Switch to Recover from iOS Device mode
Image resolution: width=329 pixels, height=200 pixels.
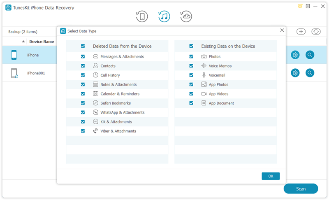click(142, 16)
